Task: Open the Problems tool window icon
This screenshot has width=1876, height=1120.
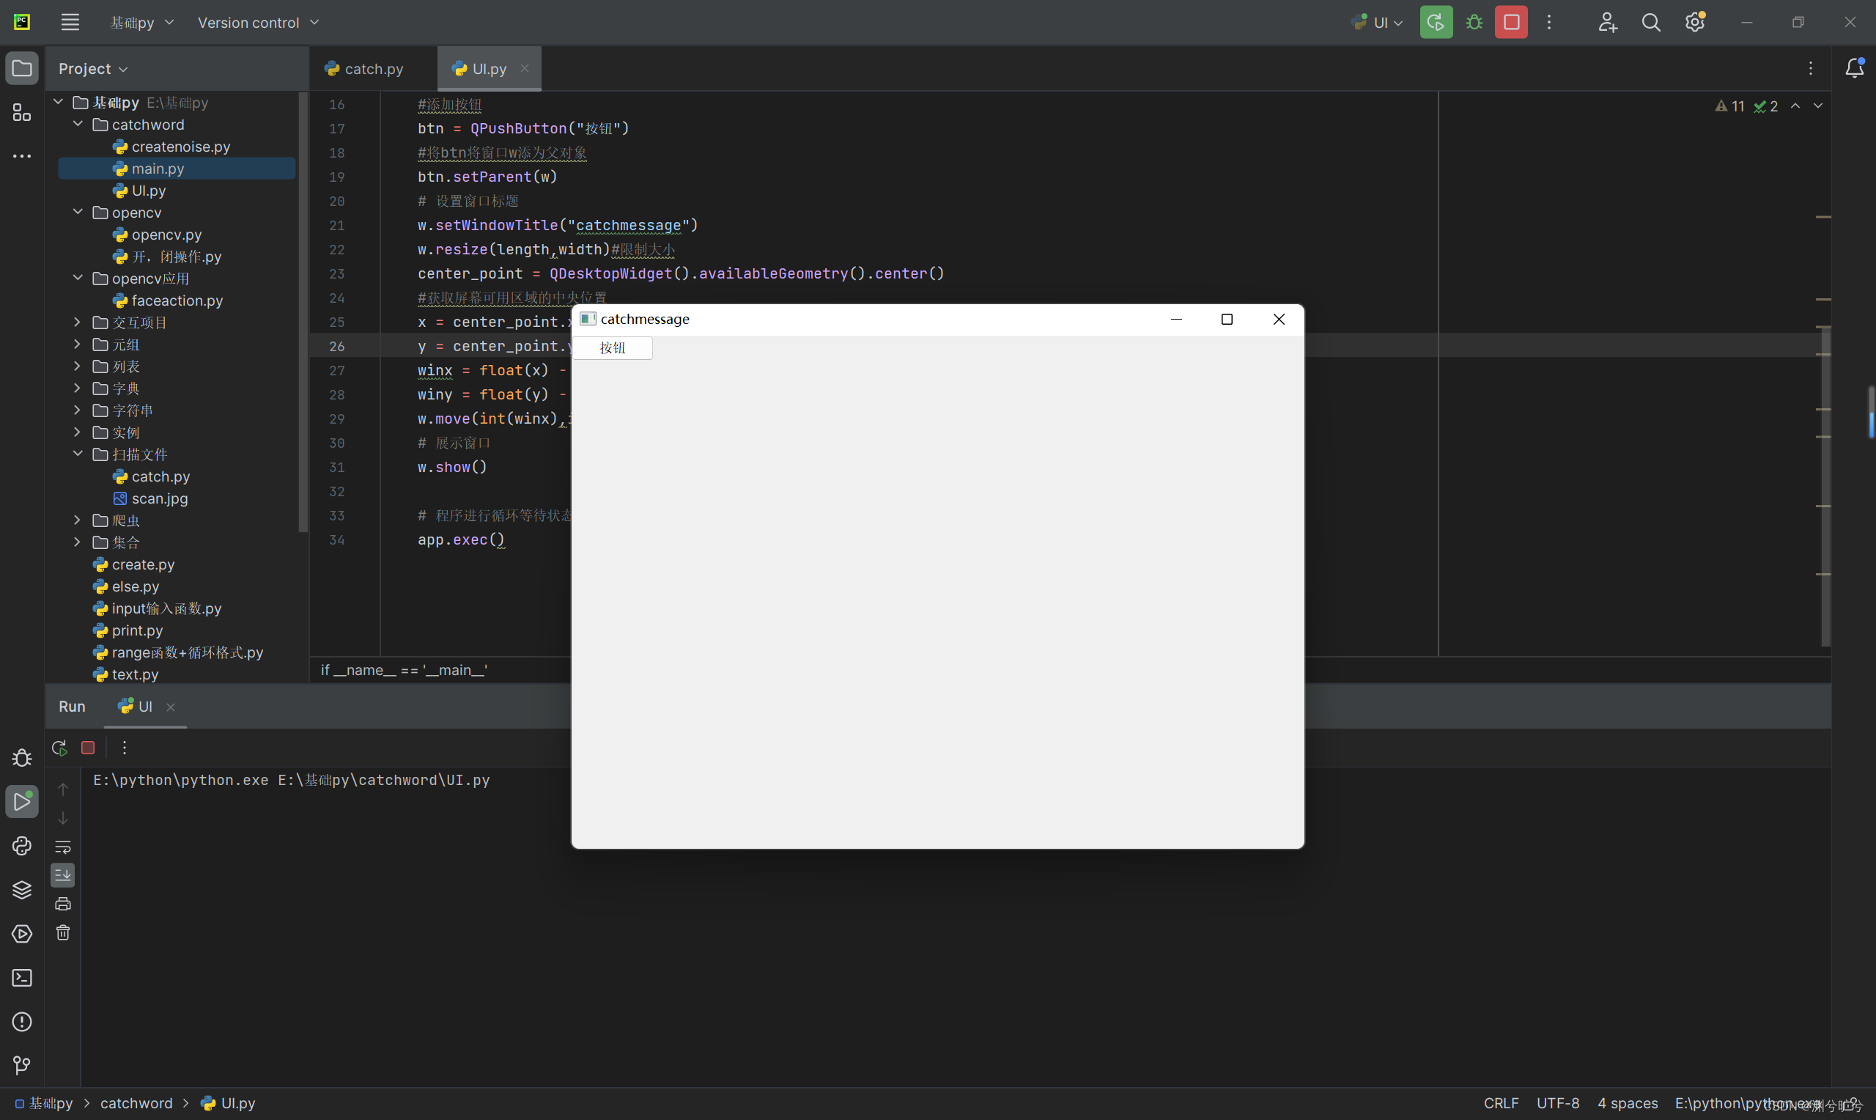Action: [x=22, y=1022]
